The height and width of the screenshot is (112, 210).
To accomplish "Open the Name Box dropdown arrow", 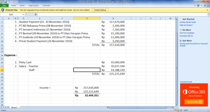I will [23, 14].
